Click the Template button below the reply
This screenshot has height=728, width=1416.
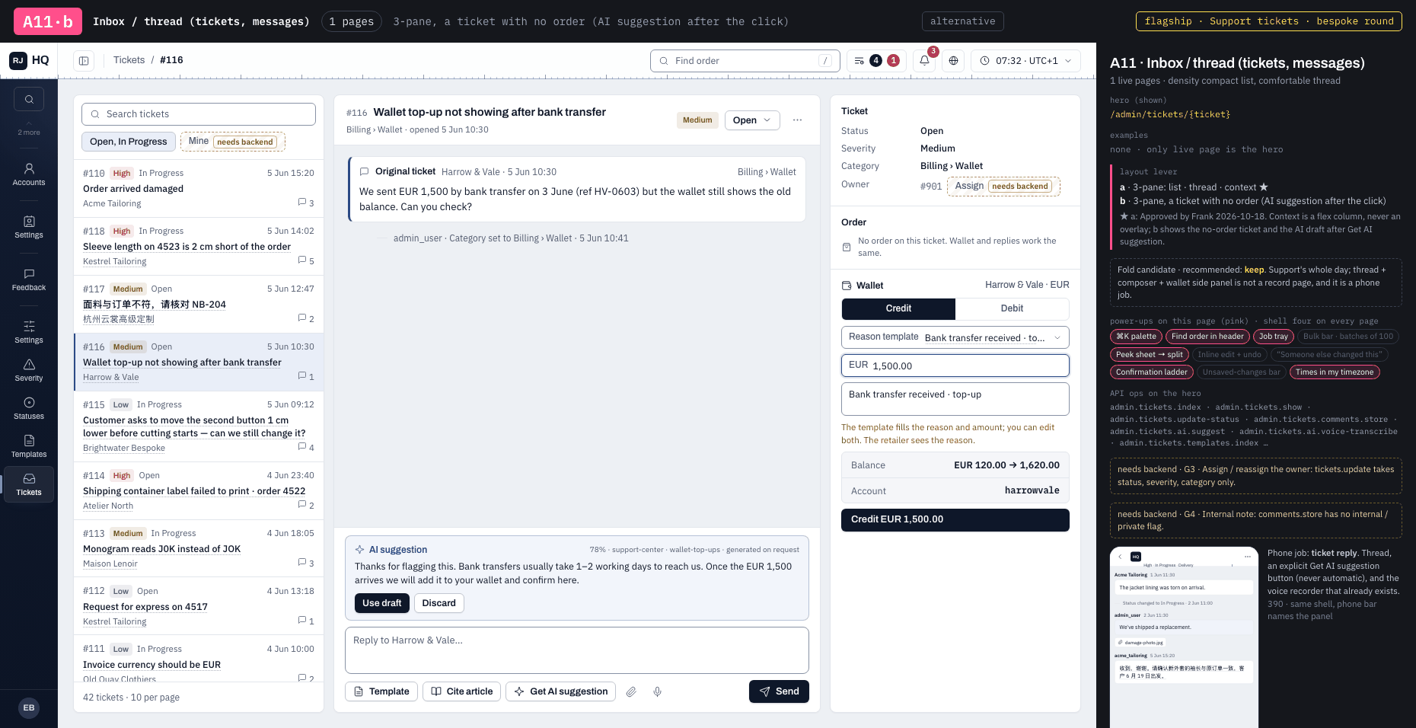click(x=381, y=691)
